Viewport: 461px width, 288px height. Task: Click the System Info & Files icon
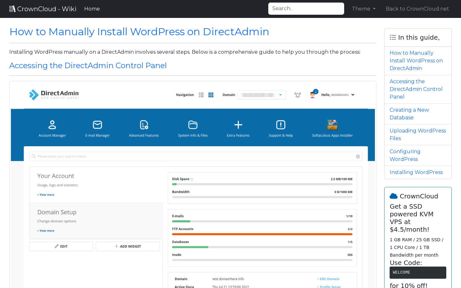192,127
